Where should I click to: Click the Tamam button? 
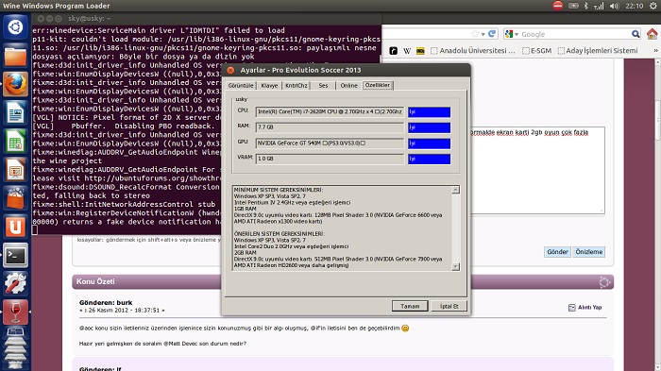[410, 306]
